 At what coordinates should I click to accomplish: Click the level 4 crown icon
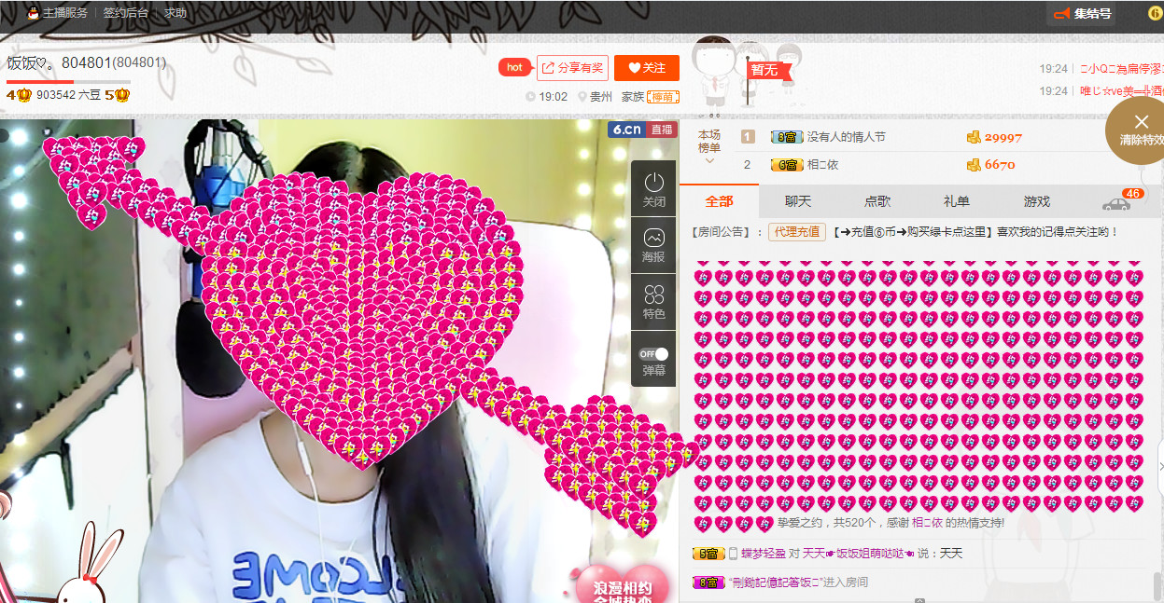click(19, 95)
